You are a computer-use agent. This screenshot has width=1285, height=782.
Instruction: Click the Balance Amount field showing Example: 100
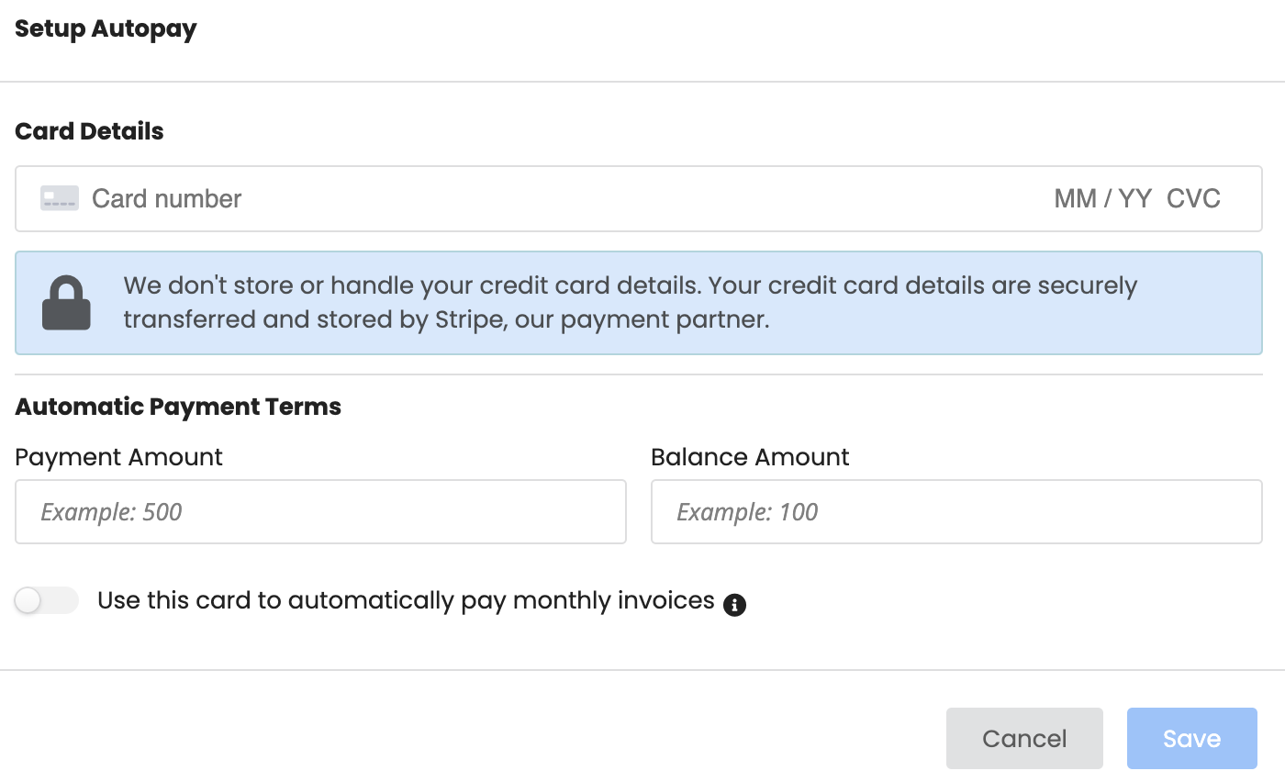(956, 511)
